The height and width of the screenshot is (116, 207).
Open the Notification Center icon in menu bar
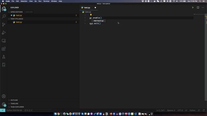(x=203, y=1)
